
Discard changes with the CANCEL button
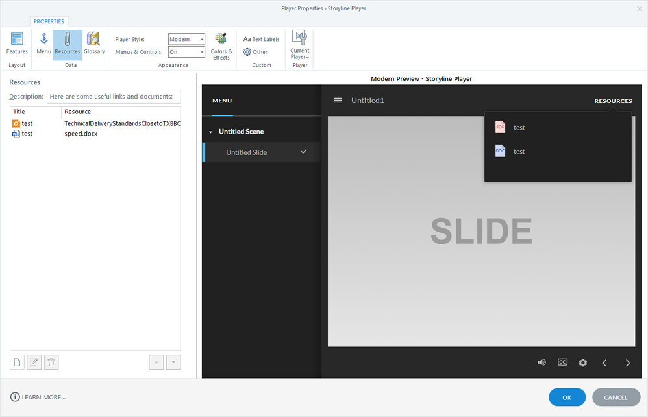pyautogui.click(x=616, y=397)
